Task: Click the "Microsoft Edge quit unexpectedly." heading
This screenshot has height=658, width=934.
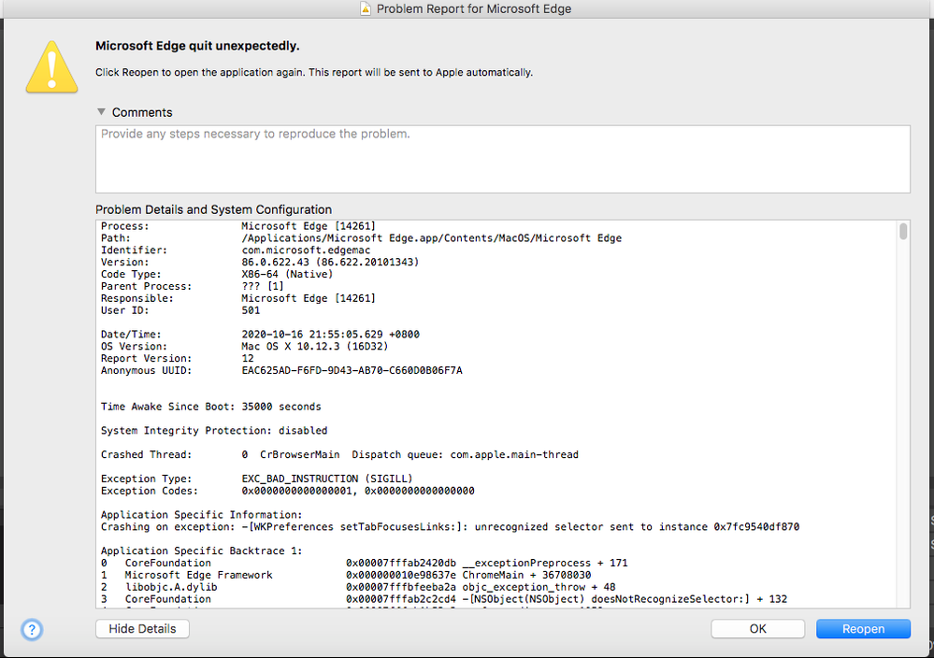Action: pos(197,46)
